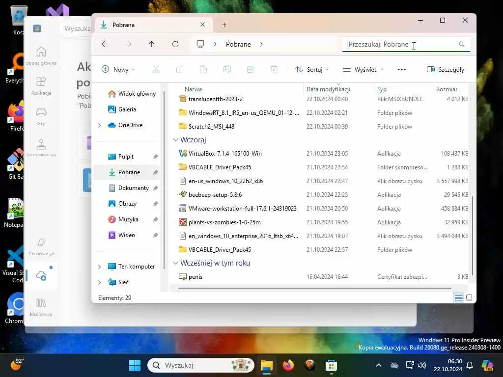Refresh the Pobrane folder view

(x=175, y=44)
